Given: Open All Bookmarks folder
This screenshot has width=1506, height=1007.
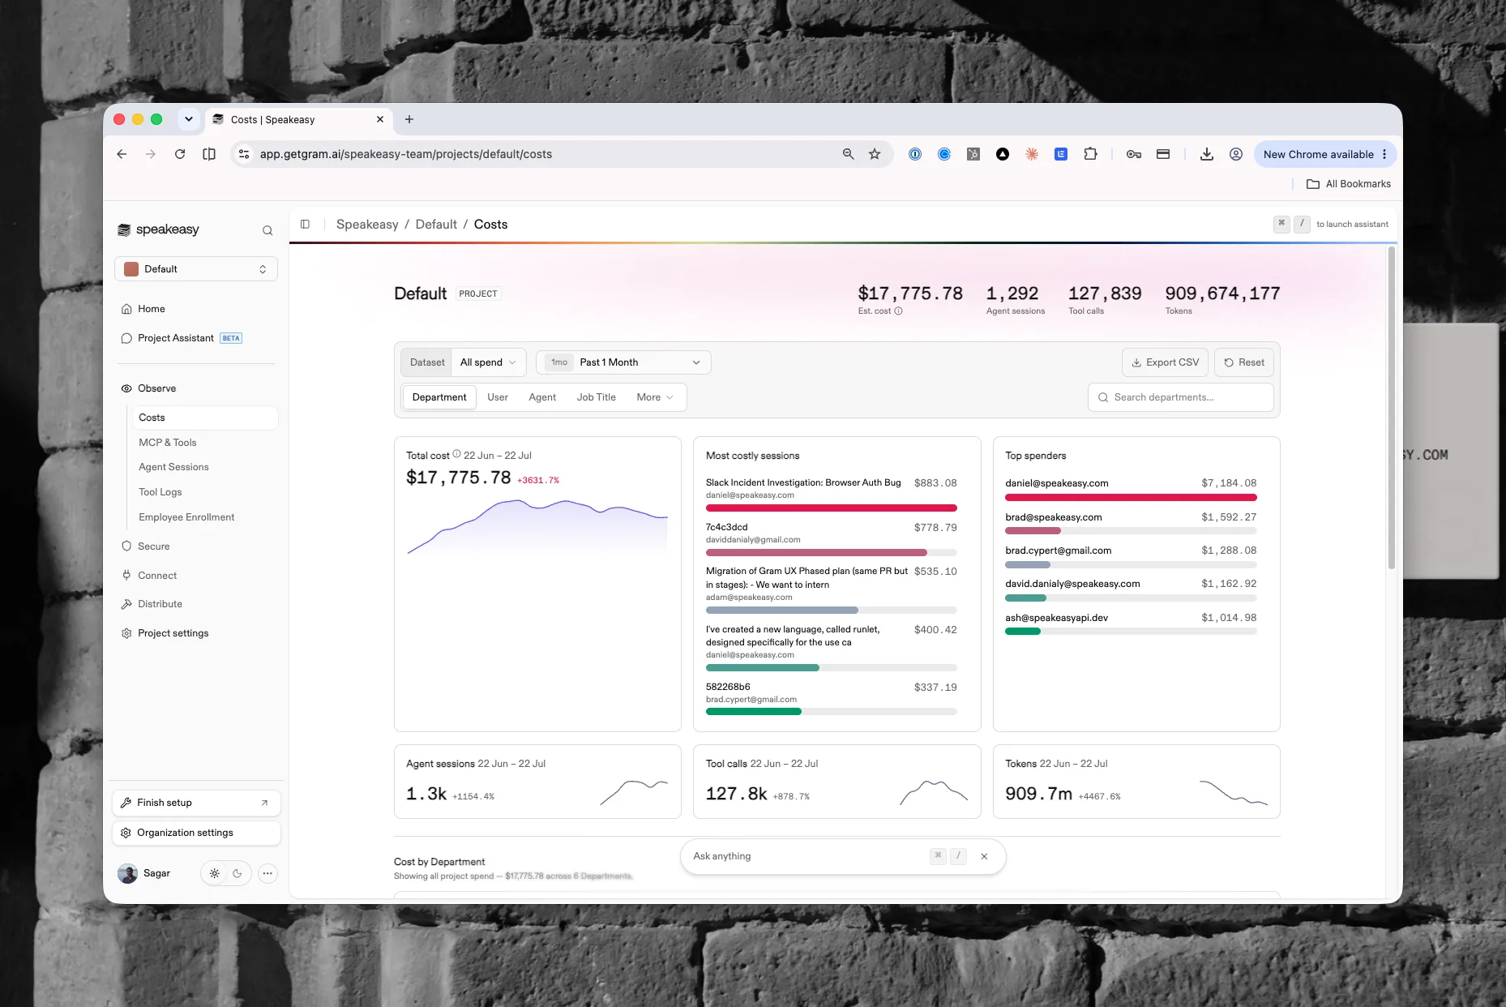Looking at the screenshot, I should 1349,184.
